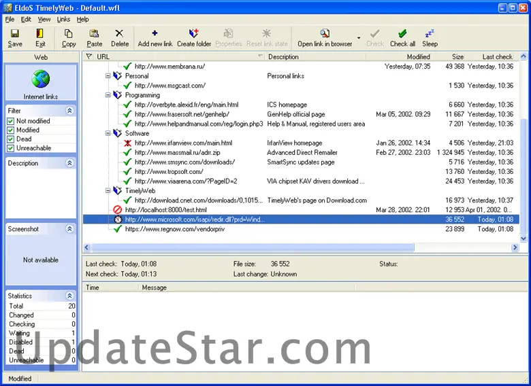Screen dimensions: 531x386
Task: Toggle the Modified filter checkbox
Action: (x=10, y=130)
